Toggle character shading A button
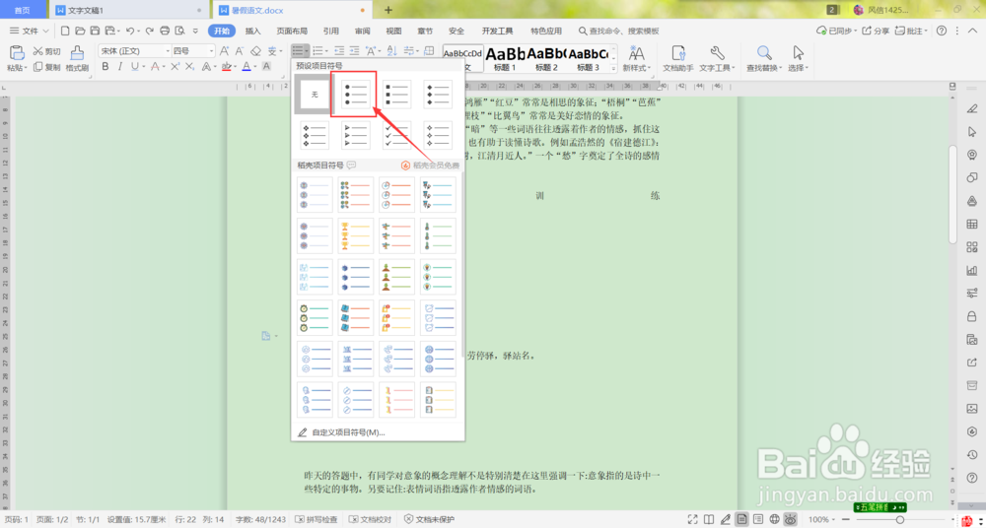The image size is (986, 528). 266,66
